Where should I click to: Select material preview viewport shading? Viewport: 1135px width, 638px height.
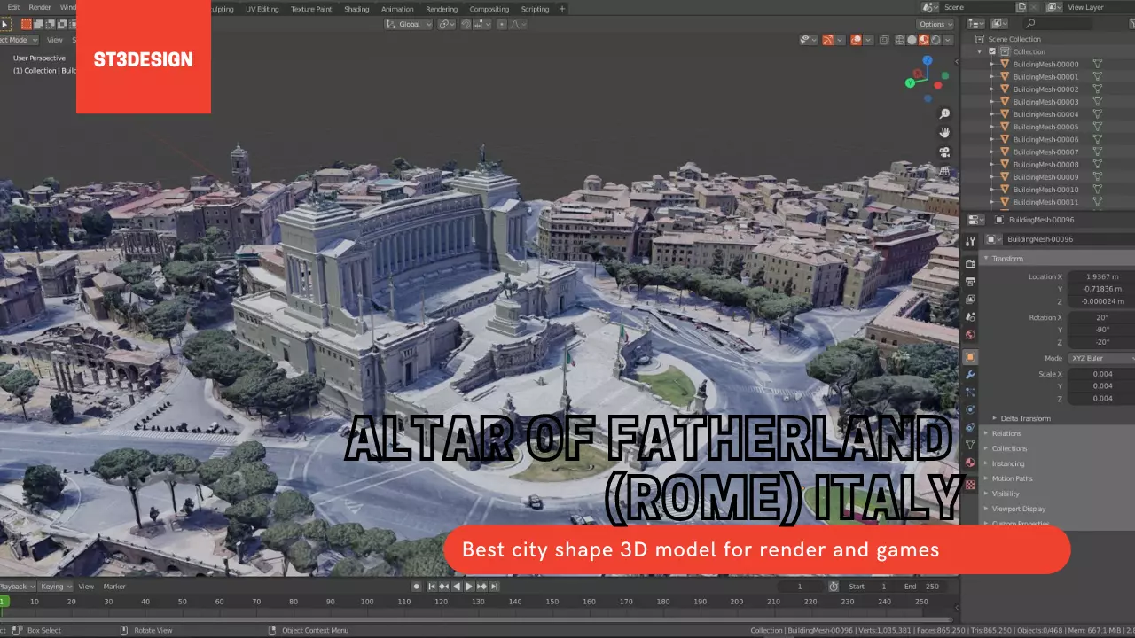(923, 40)
